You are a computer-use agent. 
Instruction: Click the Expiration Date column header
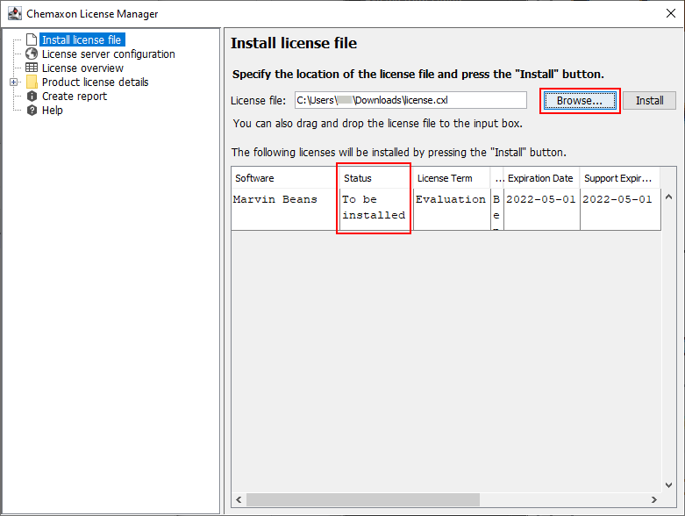point(542,178)
